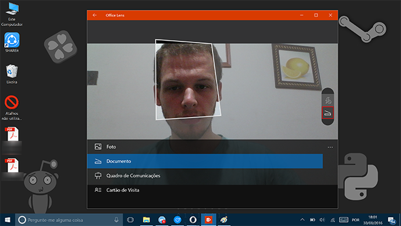Maximize the Office Lens window
The height and width of the screenshot is (226, 401).
point(316,15)
